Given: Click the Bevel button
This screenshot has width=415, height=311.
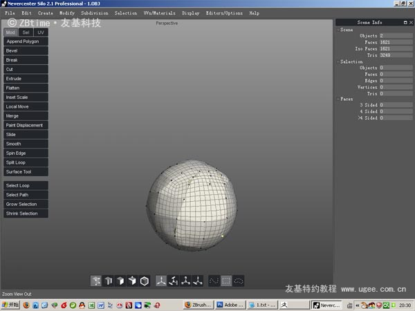Looking at the screenshot, I should [26, 50].
